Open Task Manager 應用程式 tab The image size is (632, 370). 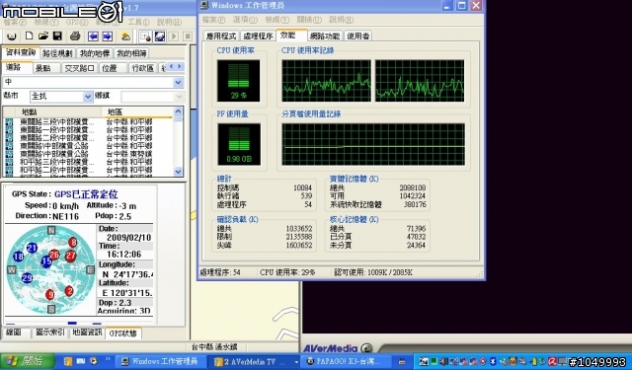[221, 36]
